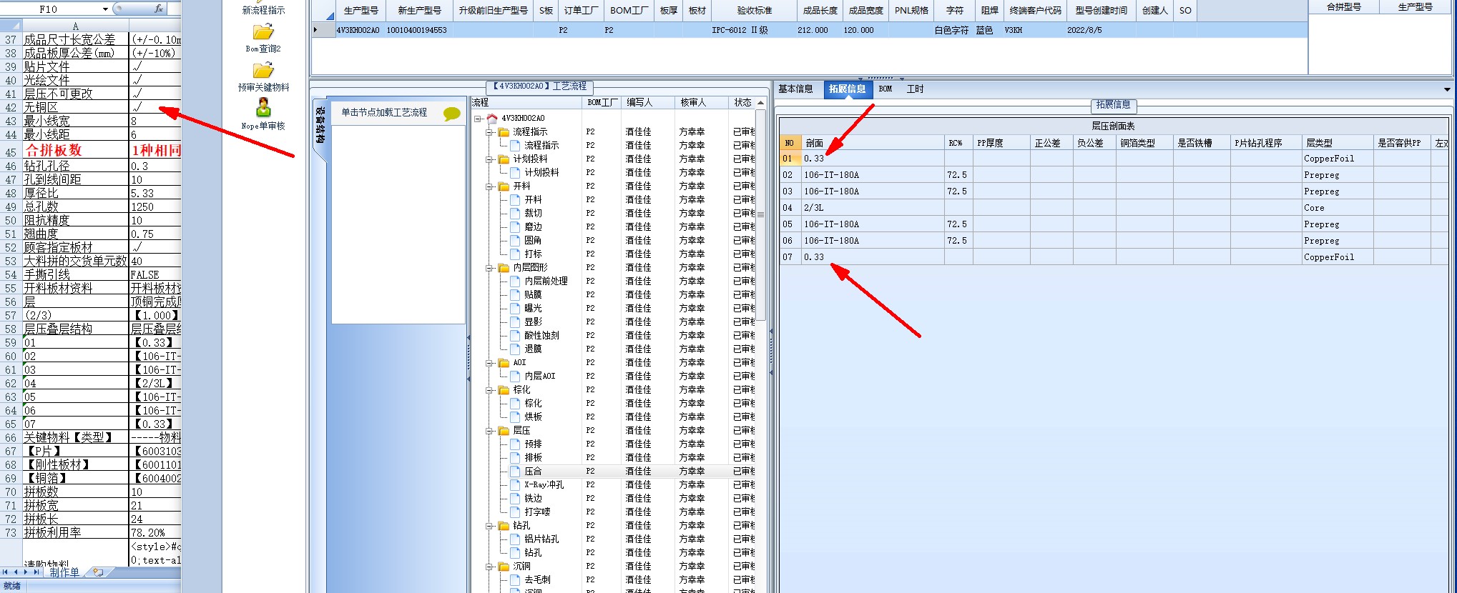Viewport: 1457px width, 593px height.
Task: Click the page icon beside 磨边
Action: click(x=516, y=226)
